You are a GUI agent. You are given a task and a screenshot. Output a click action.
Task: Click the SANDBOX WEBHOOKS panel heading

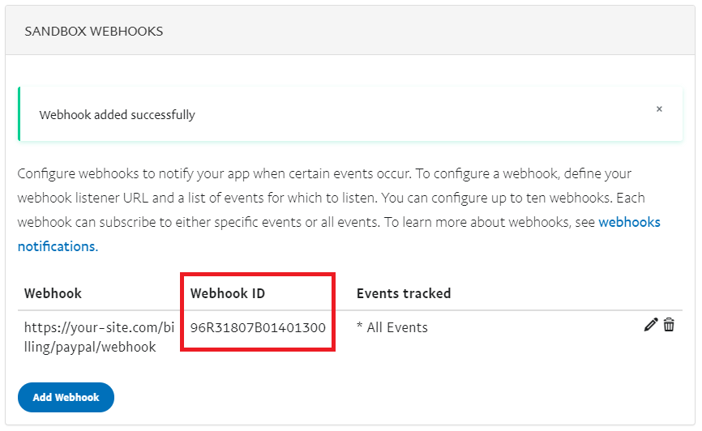point(93,32)
